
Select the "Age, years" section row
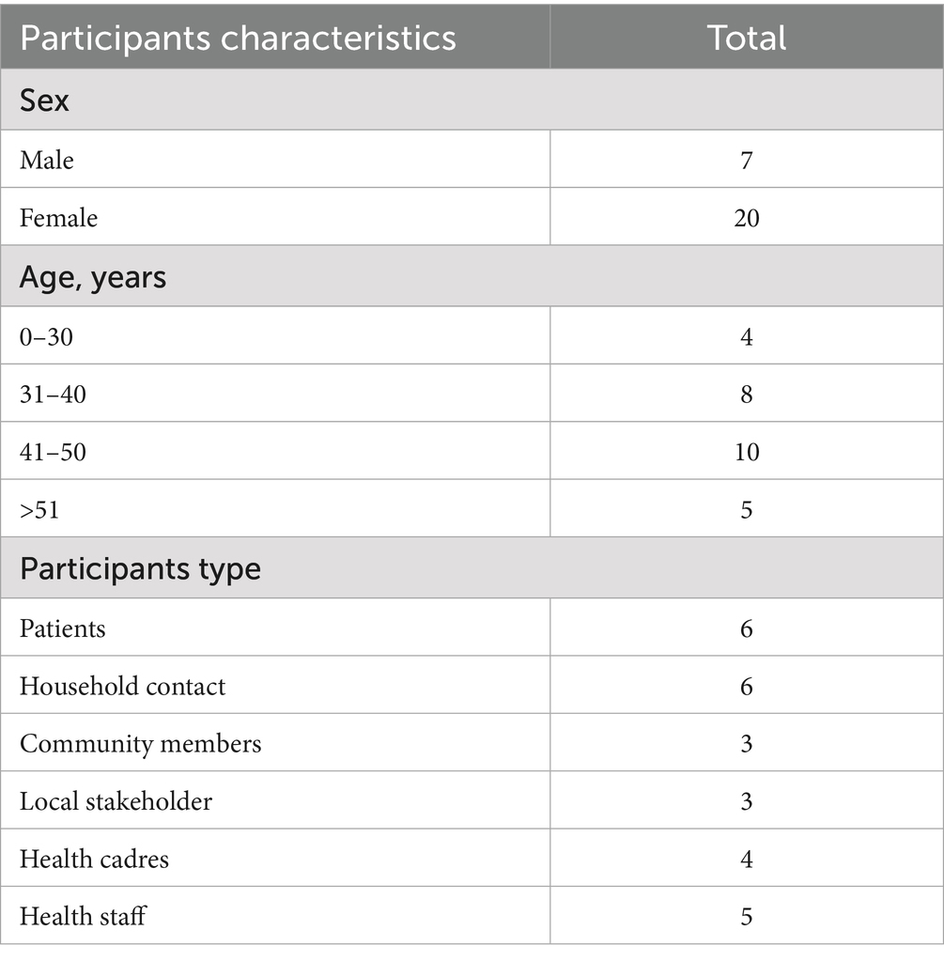pos(93,277)
